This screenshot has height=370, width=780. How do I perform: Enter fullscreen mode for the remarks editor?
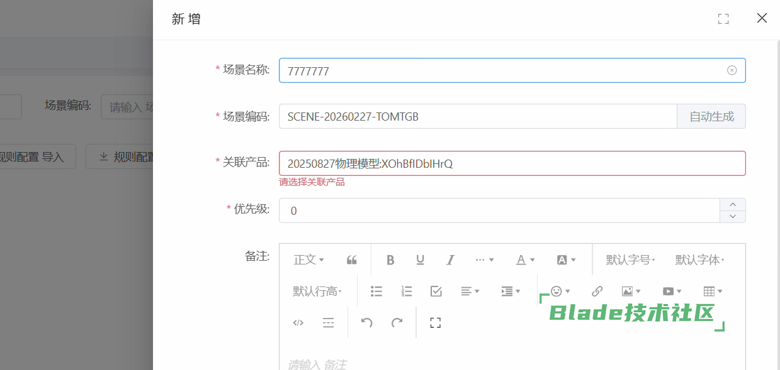tap(434, 322)
